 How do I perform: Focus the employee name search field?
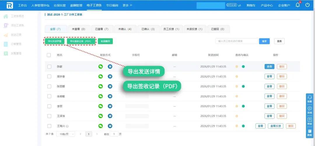coord(237,41)
